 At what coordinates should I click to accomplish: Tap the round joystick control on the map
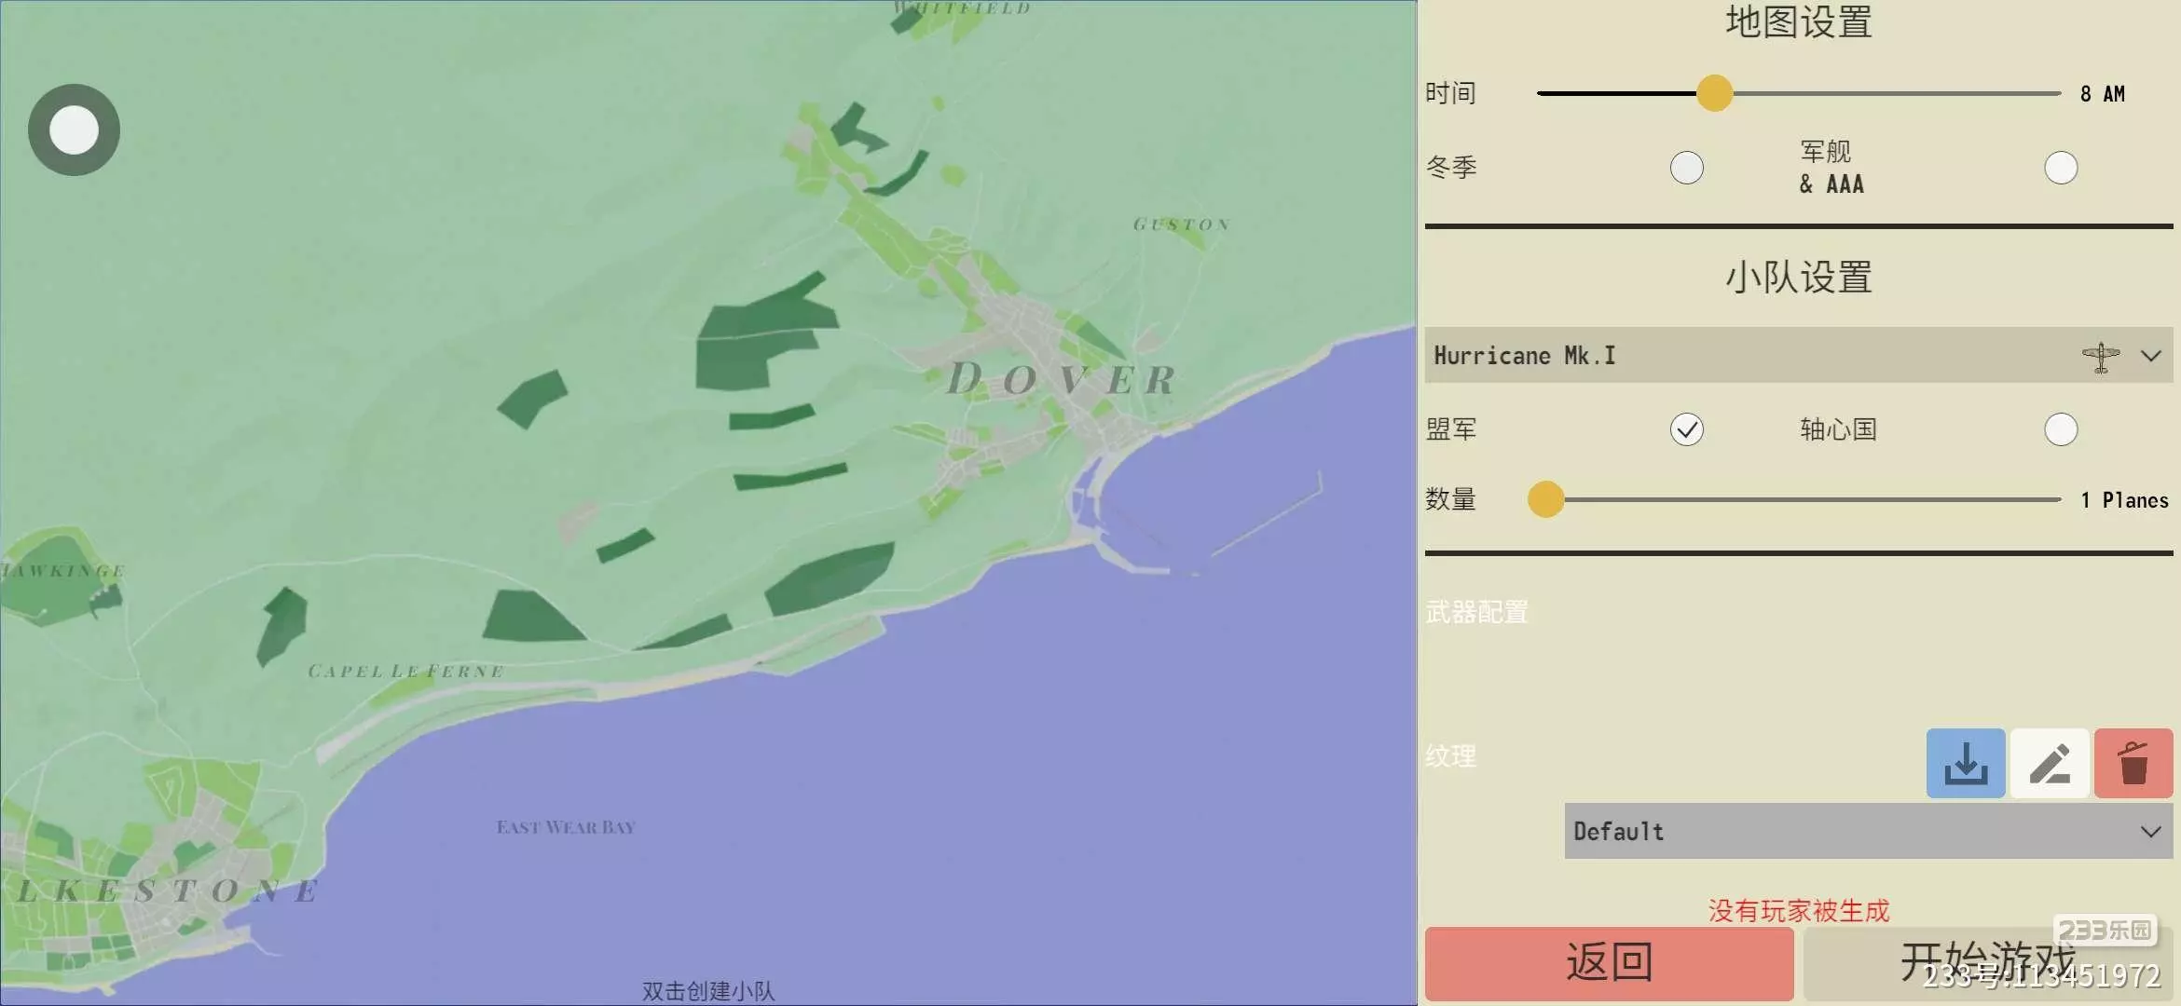coord(74,130)
